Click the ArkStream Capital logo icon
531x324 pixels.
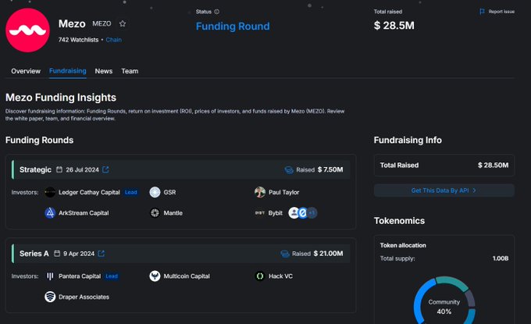(50, 212)
